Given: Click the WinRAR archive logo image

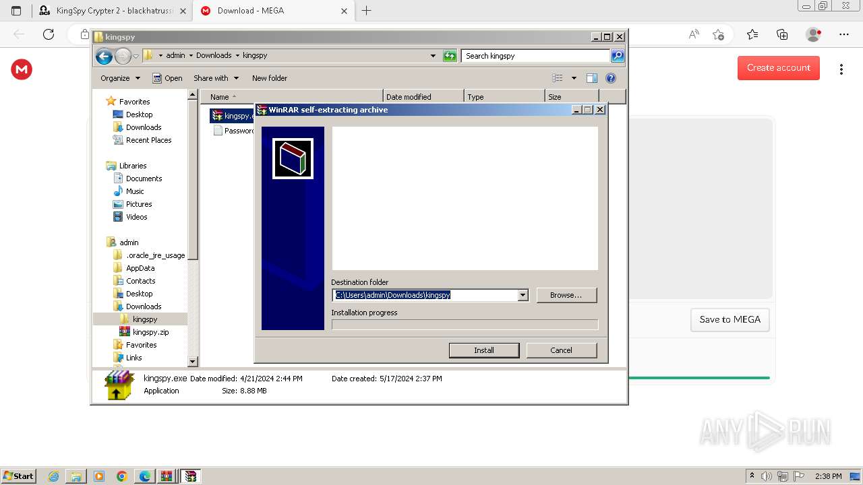Looking at the screenshot, I should pyautogui.click(x=293, y=159).
